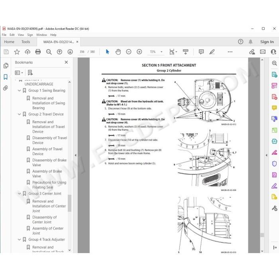This screenshot has width=279, height=279.
Task: Add document to starred favorites
Action: (x=17, y=52)
